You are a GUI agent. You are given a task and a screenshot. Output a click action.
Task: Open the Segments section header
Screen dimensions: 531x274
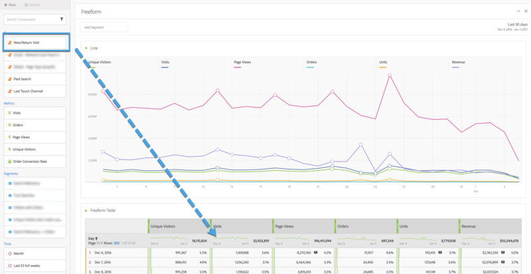point(11,173)
